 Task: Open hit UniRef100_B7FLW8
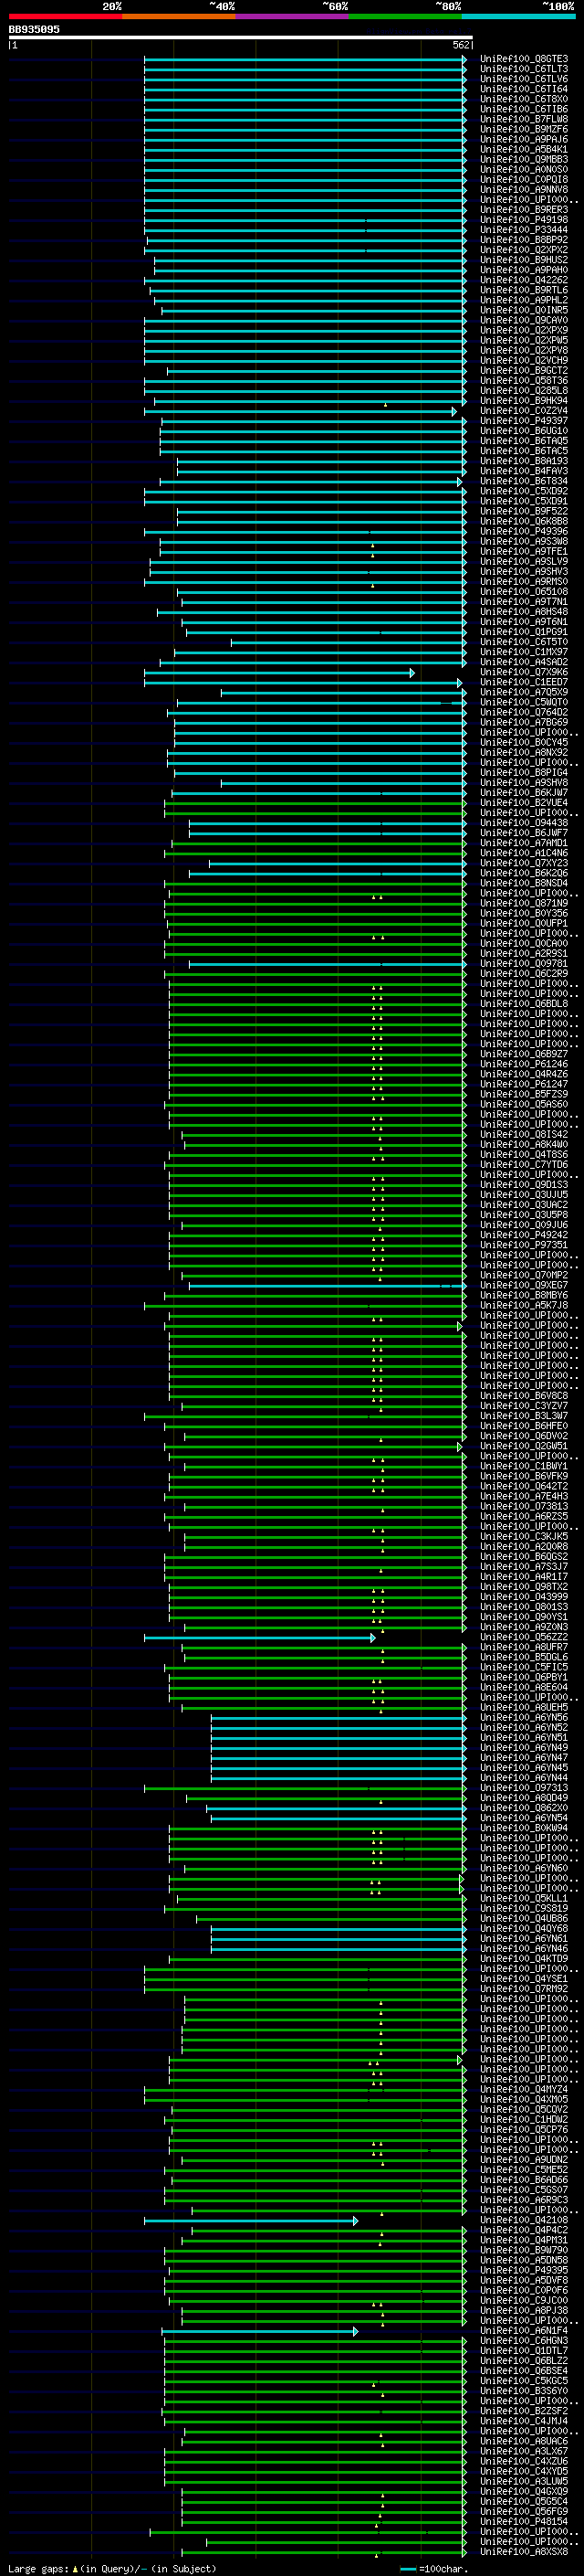point(524,119)
